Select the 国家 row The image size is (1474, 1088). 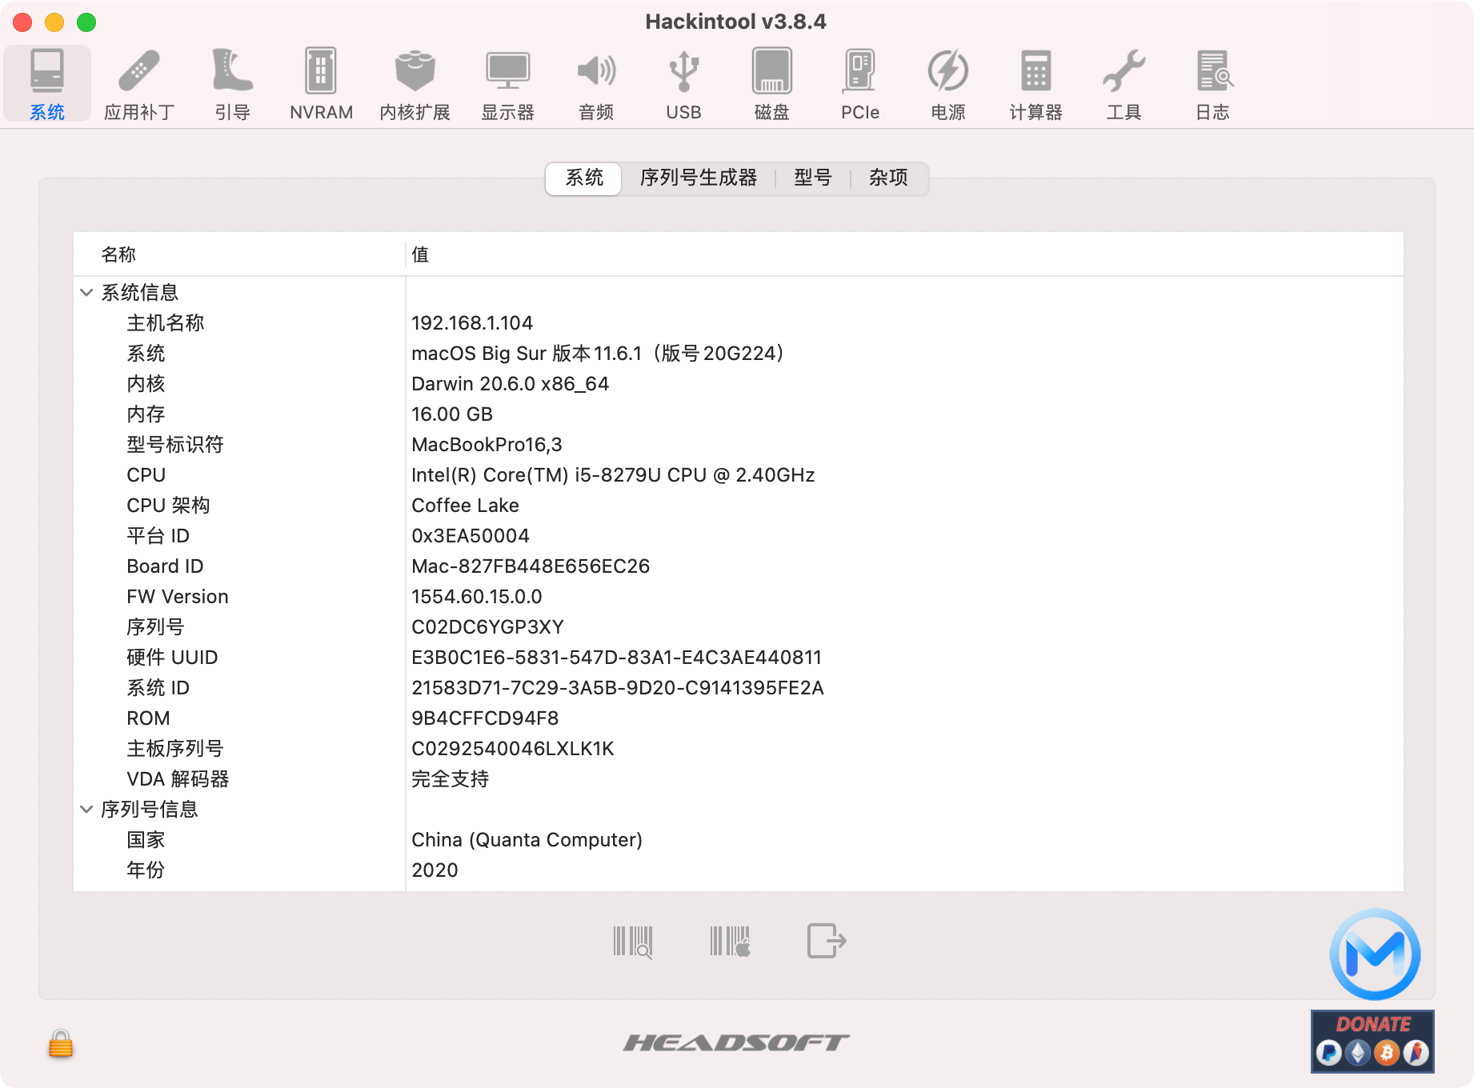(738, 840)
